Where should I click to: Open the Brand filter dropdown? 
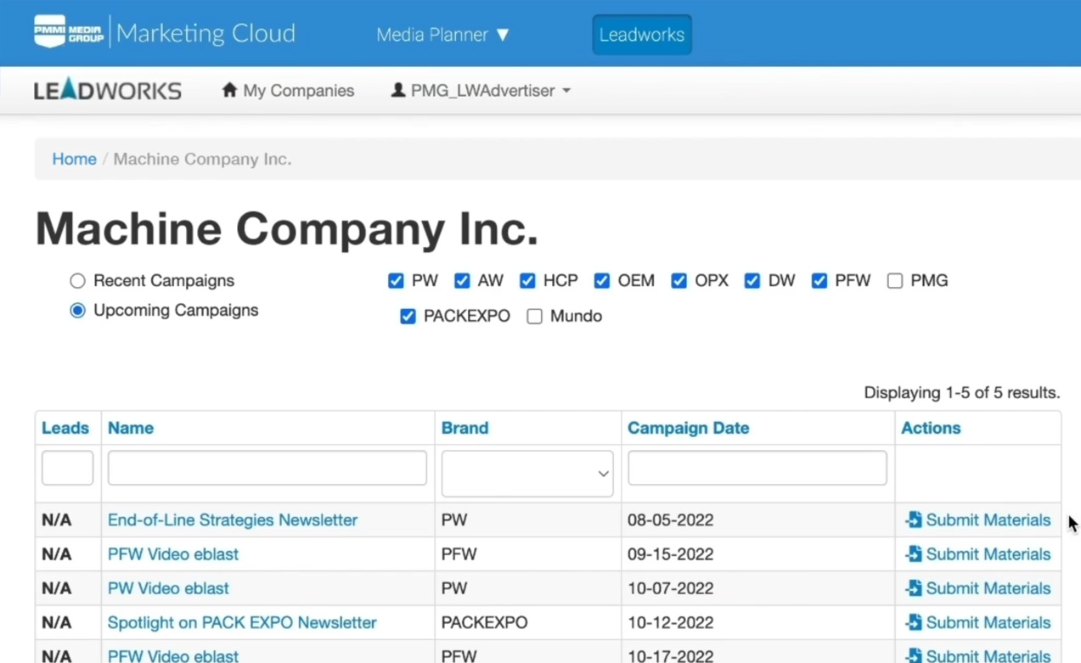click(527, 474)
